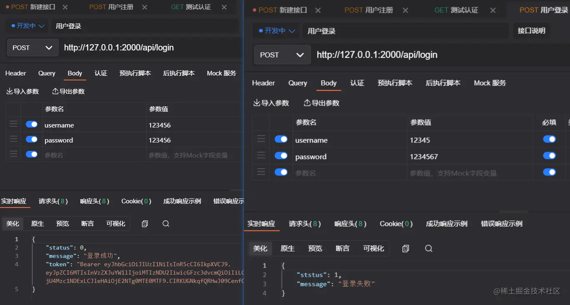Image resolution: width=570 pixels, height=305 pixels.
Task: Toggle empty row enable switch in right panel
Action: tap(281, 172)
